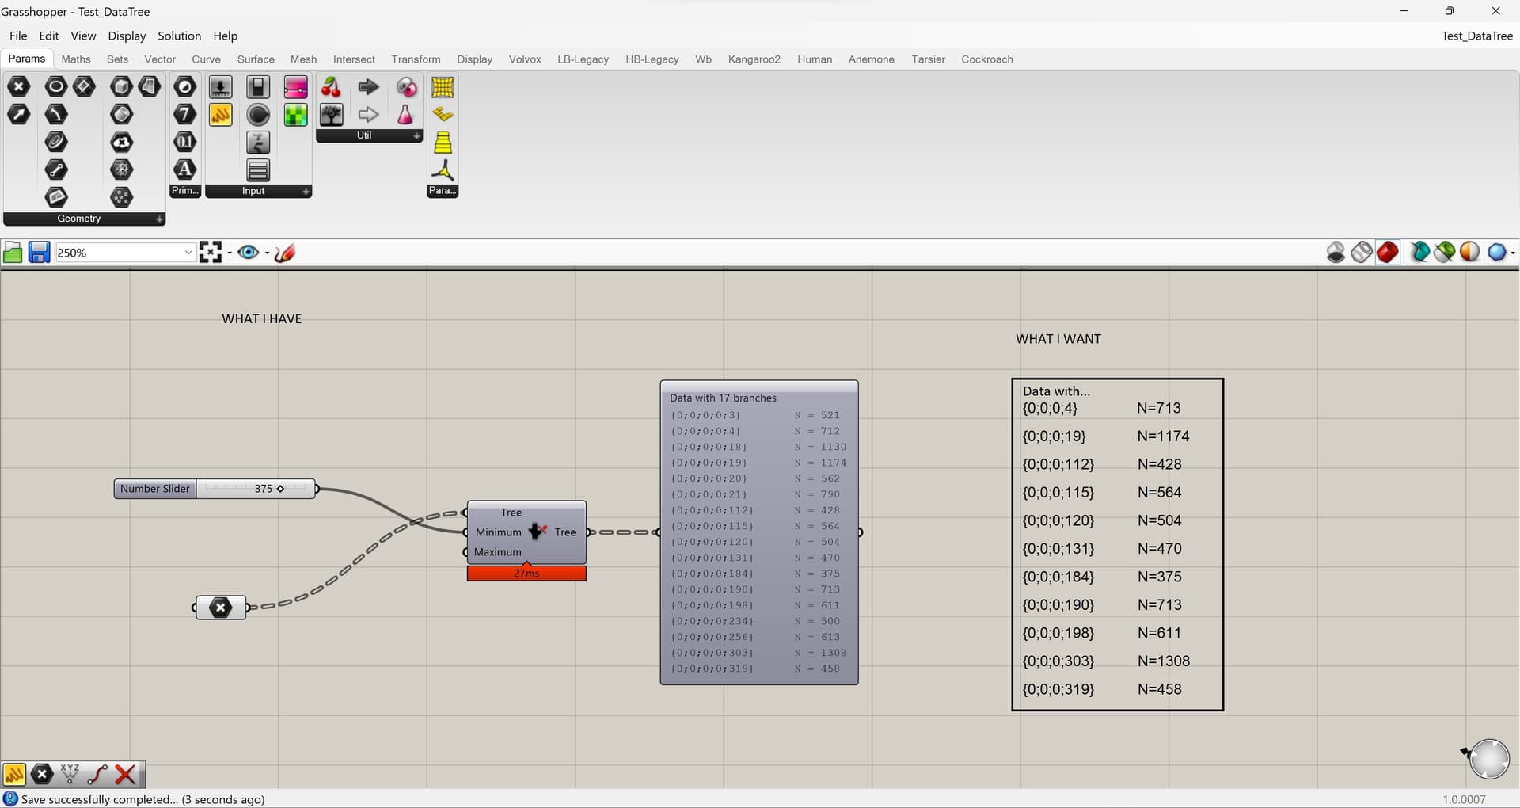
Task: Click the Galapagos cherries icon in the Util panel
Action: (x=331, y=87)
